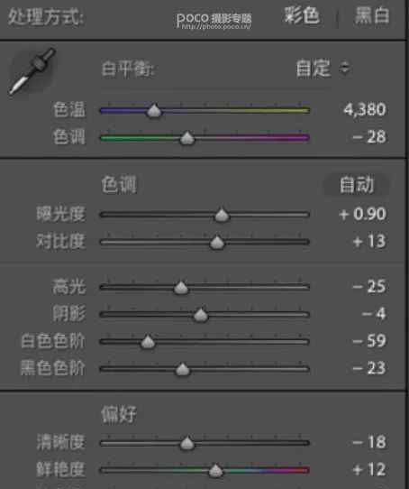Click the 阴影 slider handle
This screenshot has height=489, width=409.
pyautogui.click(x=201, y=315)
